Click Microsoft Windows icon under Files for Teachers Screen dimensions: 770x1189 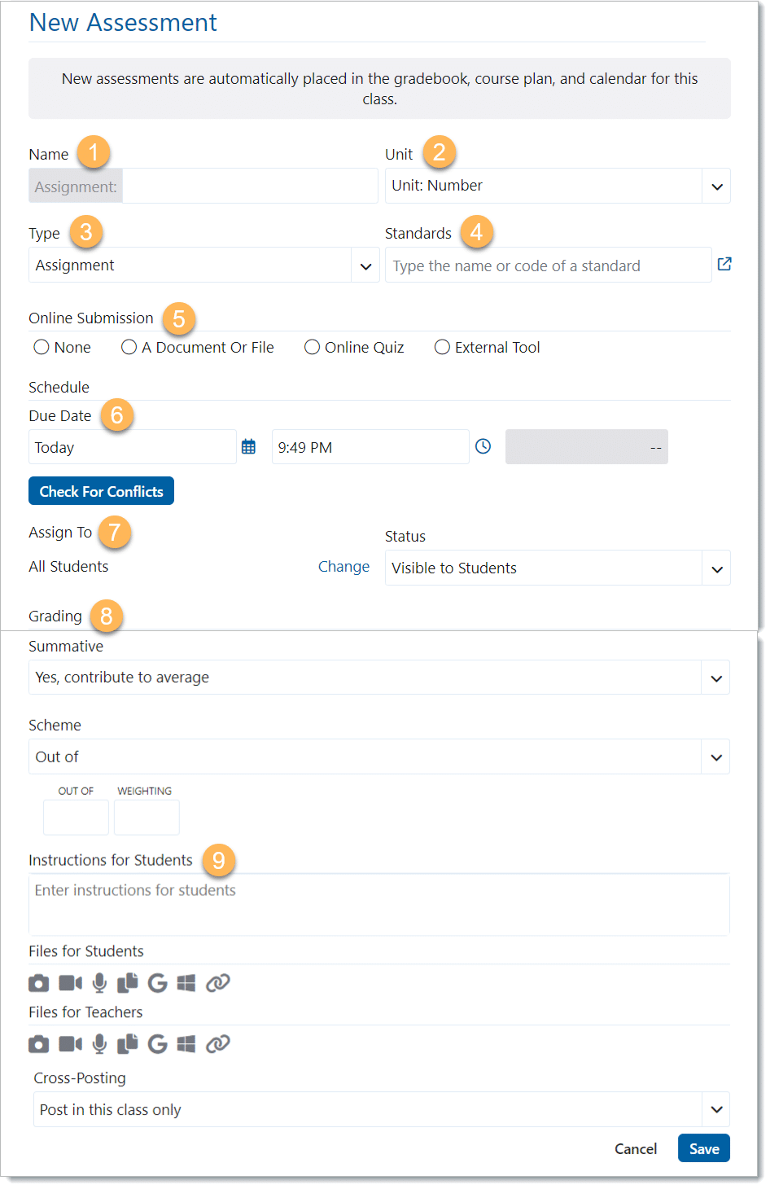click(186, 1044)
